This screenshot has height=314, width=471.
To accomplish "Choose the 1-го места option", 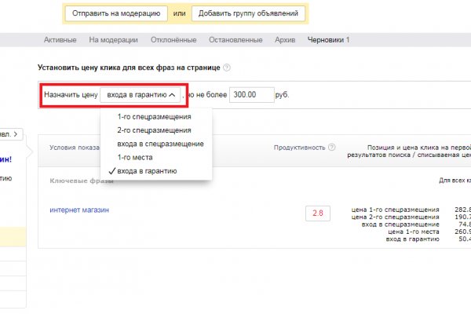I will (135, 157).
